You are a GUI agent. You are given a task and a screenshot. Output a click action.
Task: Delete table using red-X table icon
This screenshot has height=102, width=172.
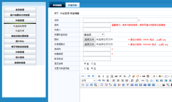click(106, 85)
